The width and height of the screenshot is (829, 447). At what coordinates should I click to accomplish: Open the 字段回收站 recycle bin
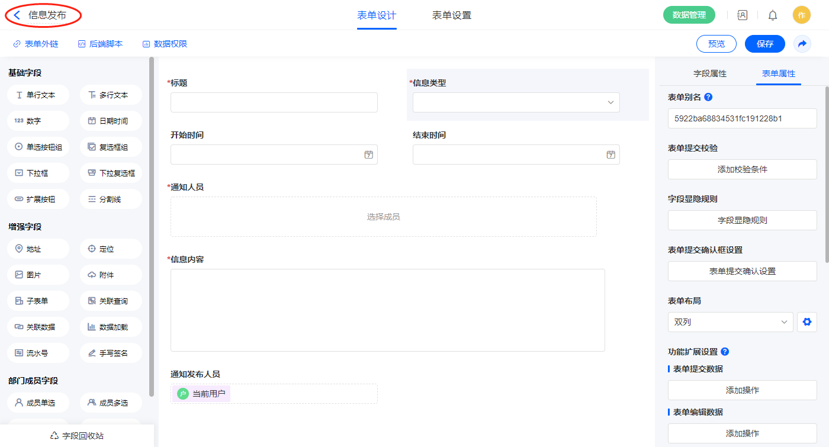[x=77, y=435]
